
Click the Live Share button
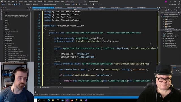(173, 4)
